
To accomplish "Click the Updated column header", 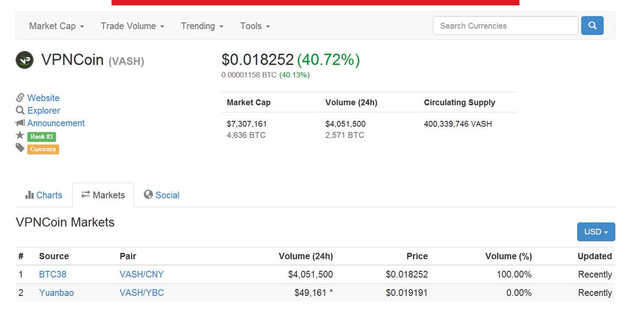I will click(x=595, y=256).
